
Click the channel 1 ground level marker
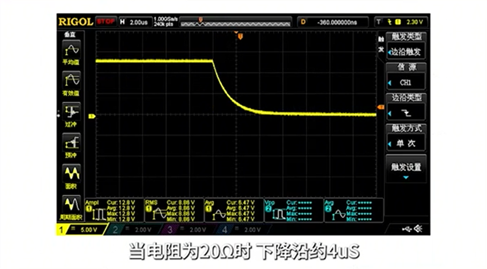[91, 116]
